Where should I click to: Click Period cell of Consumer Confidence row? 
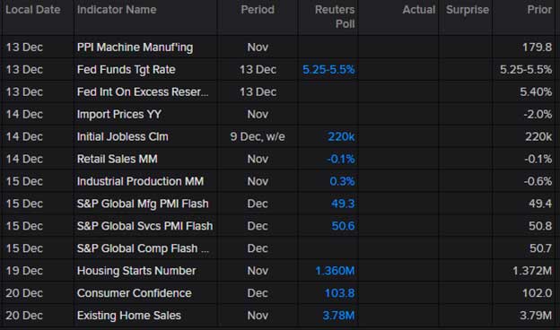pos(258,293)
